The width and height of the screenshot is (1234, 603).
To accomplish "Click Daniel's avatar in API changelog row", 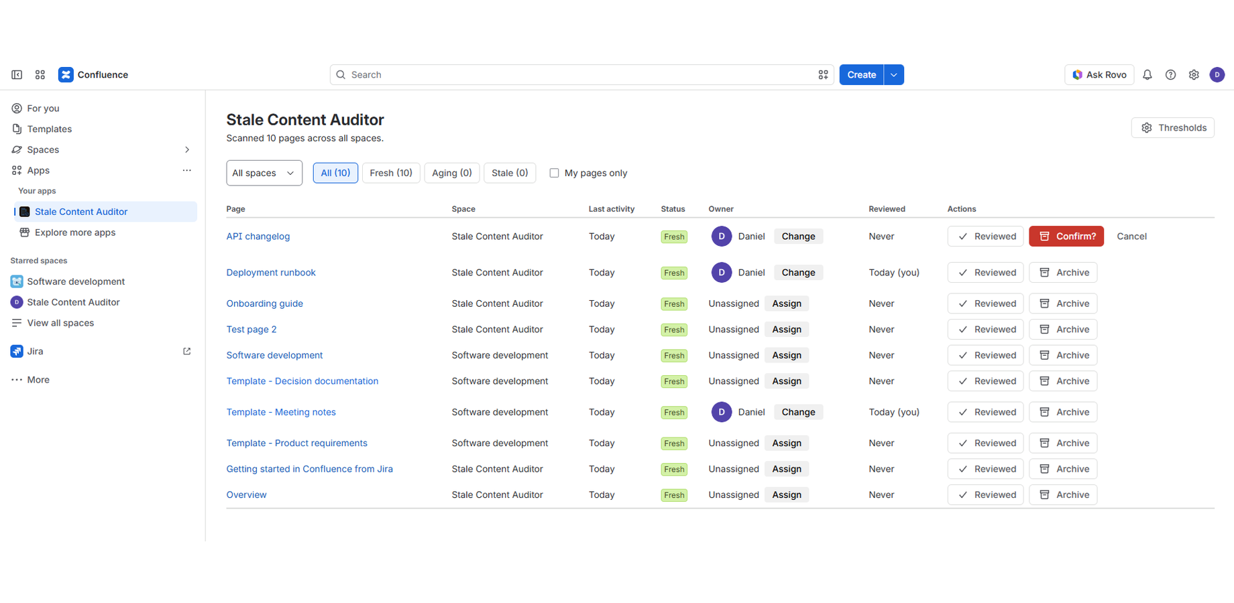I will pos(722,237).
